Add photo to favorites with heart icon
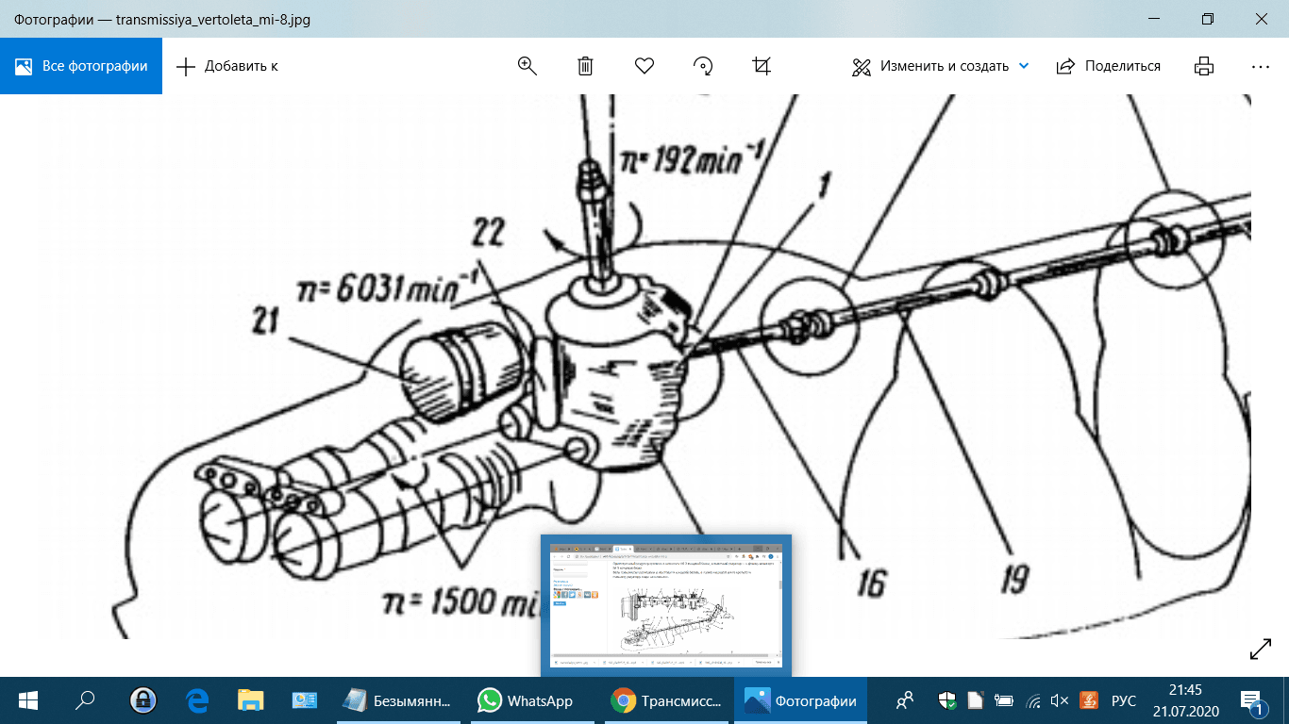1289x724 pixels. (644, 66)
